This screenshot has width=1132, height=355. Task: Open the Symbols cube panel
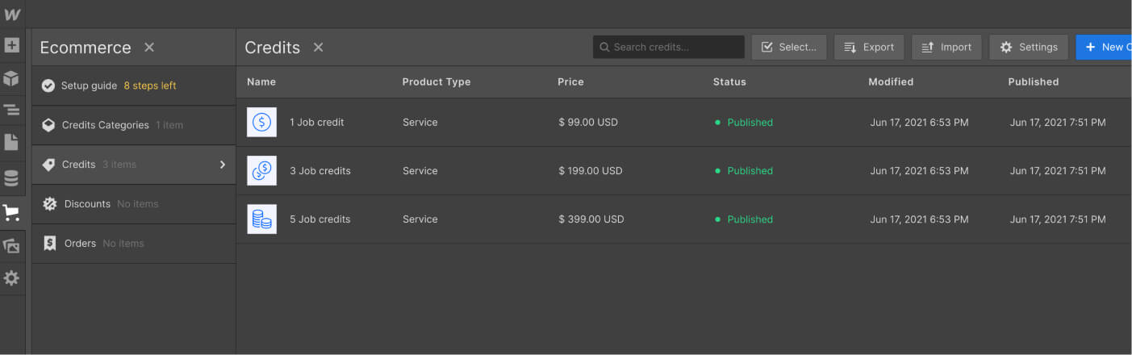[12, 78]
